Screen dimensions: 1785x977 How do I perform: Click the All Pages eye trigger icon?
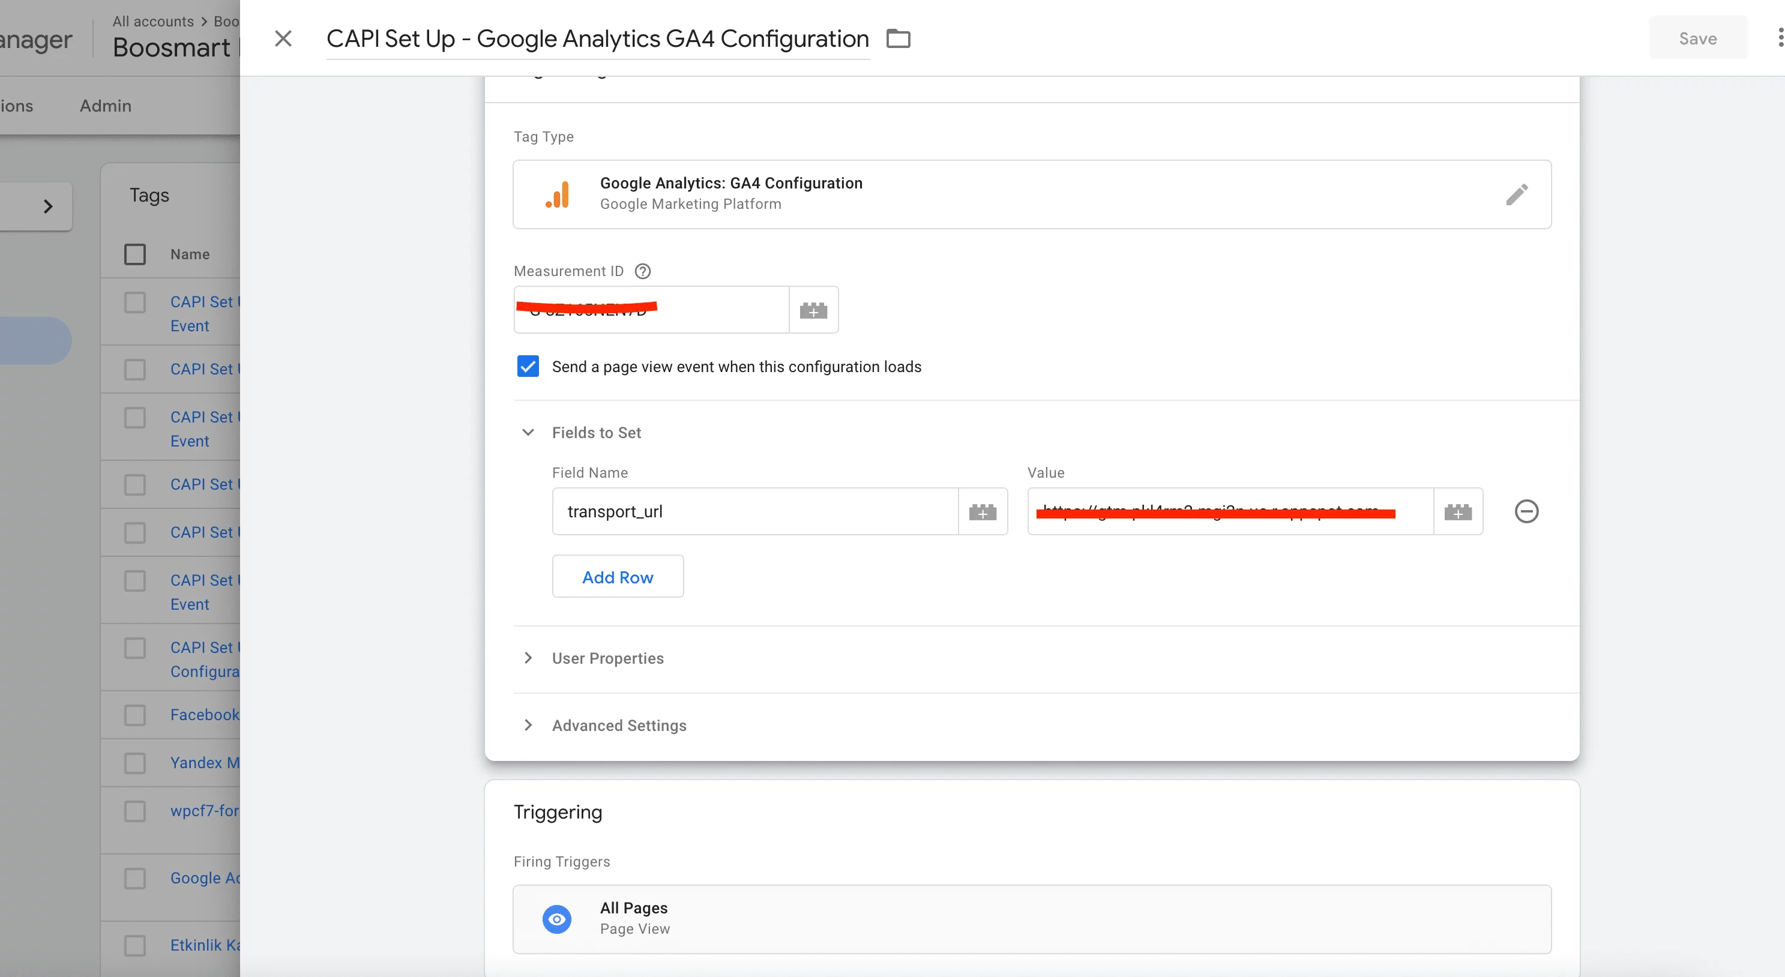[x=556, y=919]
